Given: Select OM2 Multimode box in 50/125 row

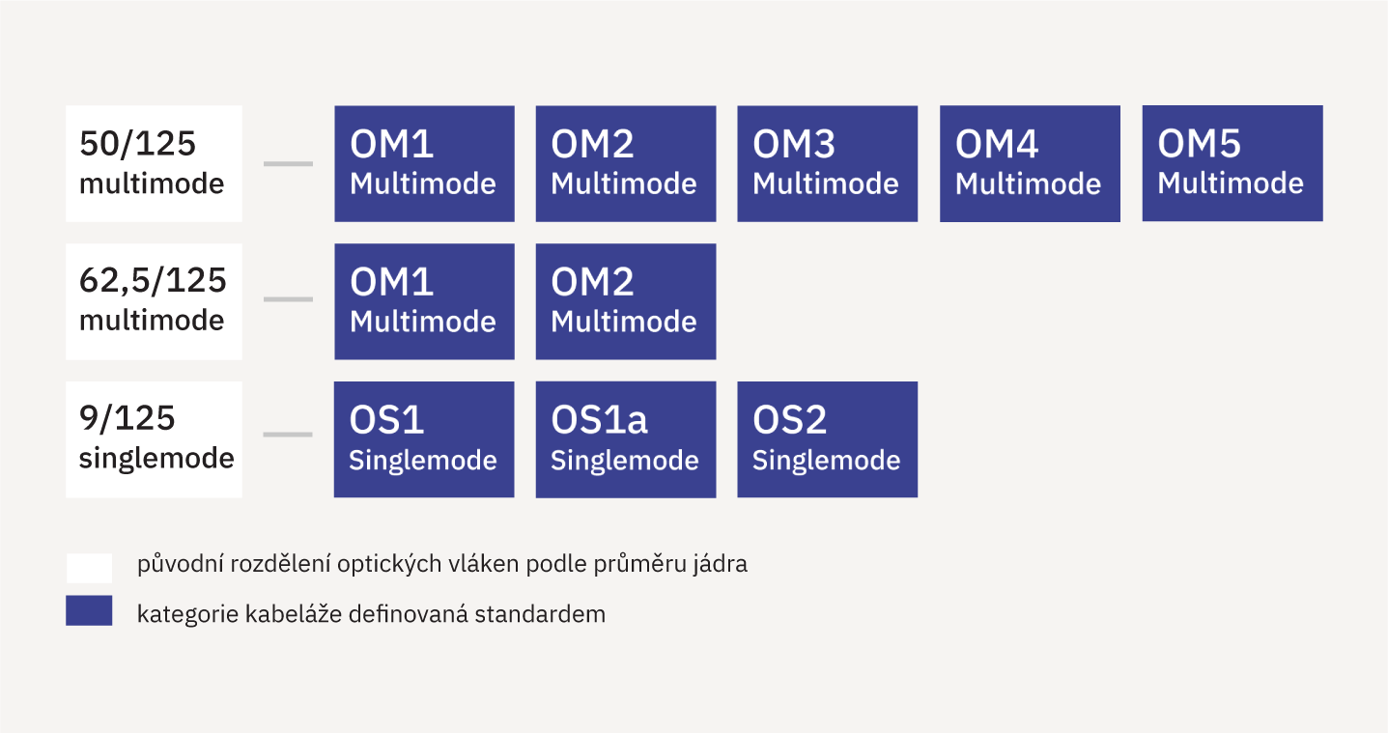Looking at the screenshot, I should pyautogui.click(x=626, y=163).
